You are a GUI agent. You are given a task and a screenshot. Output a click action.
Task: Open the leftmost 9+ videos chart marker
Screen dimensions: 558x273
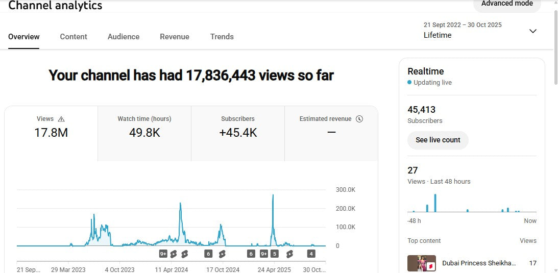point(163,254)
